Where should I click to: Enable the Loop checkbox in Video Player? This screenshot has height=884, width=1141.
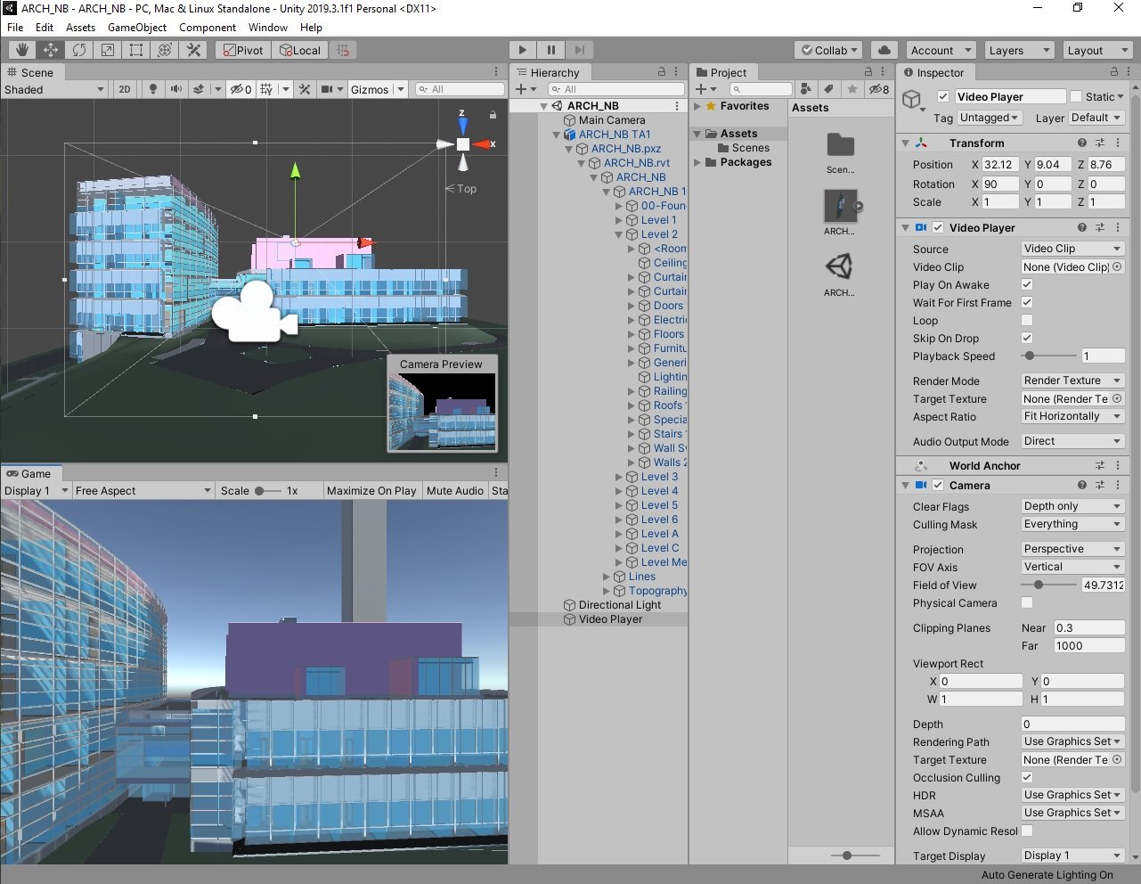1027,321
